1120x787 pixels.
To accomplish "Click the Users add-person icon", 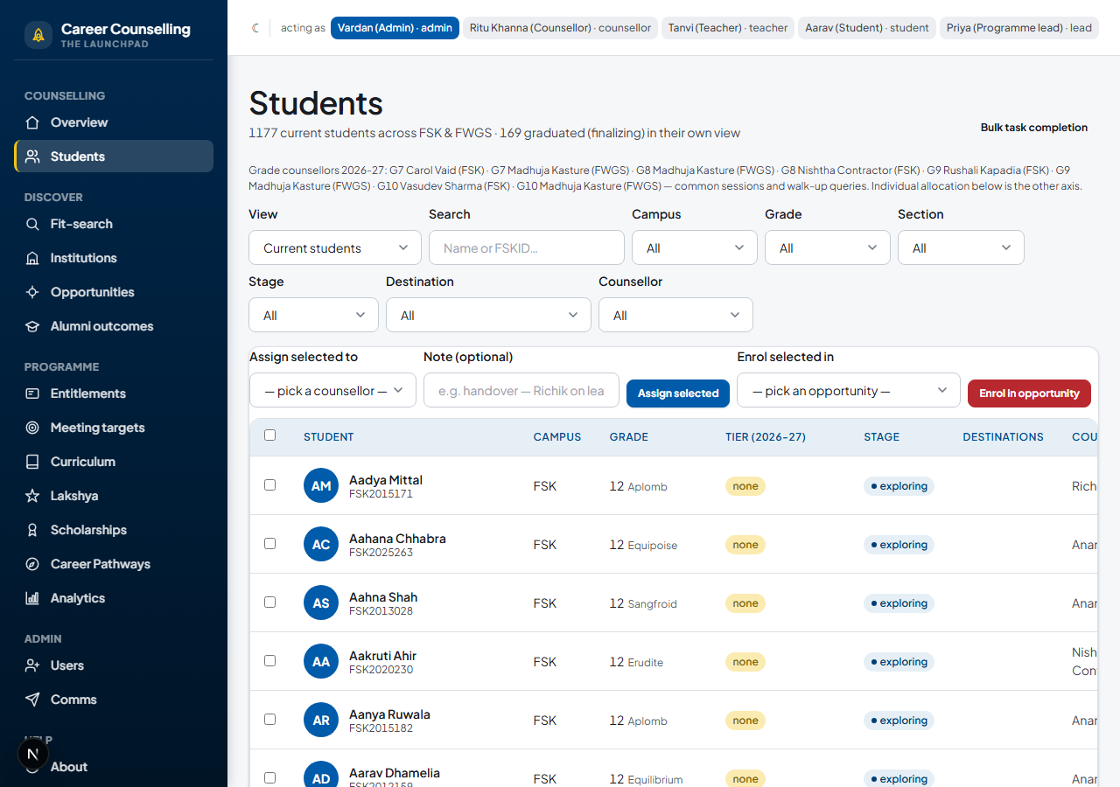I will tap(32, 665).
